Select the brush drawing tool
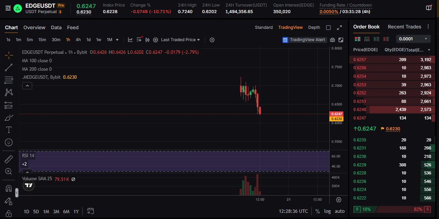Viewport: 439px width, 219px height. [9, 118]
